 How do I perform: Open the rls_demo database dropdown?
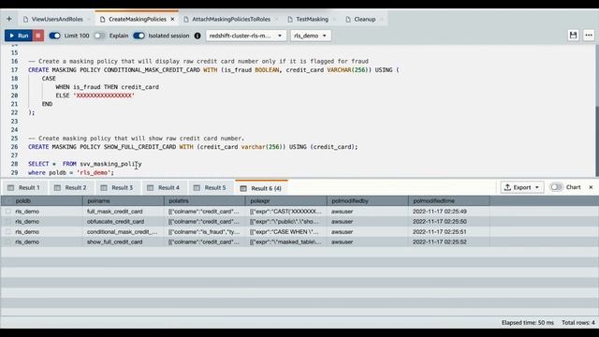coord(311,36)
